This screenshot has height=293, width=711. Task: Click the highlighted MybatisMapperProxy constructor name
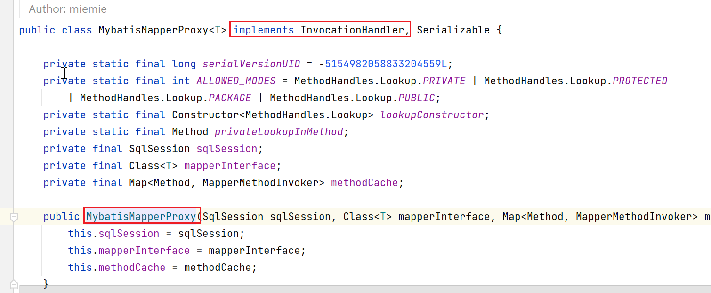tap(141, 217)
